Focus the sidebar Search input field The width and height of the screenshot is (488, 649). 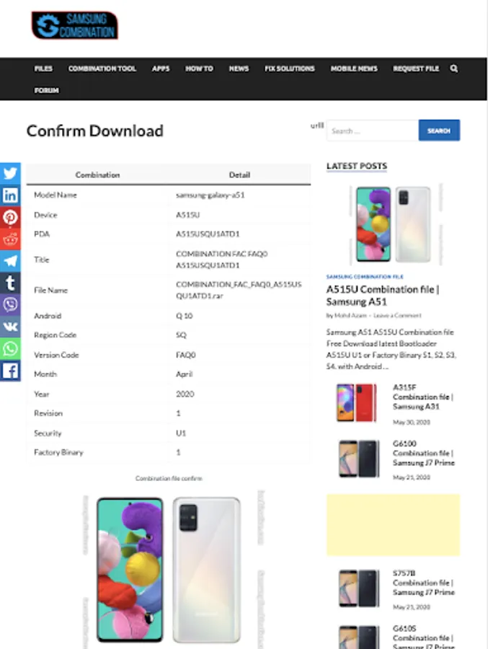pyautogui.click(x=372, y=131)
